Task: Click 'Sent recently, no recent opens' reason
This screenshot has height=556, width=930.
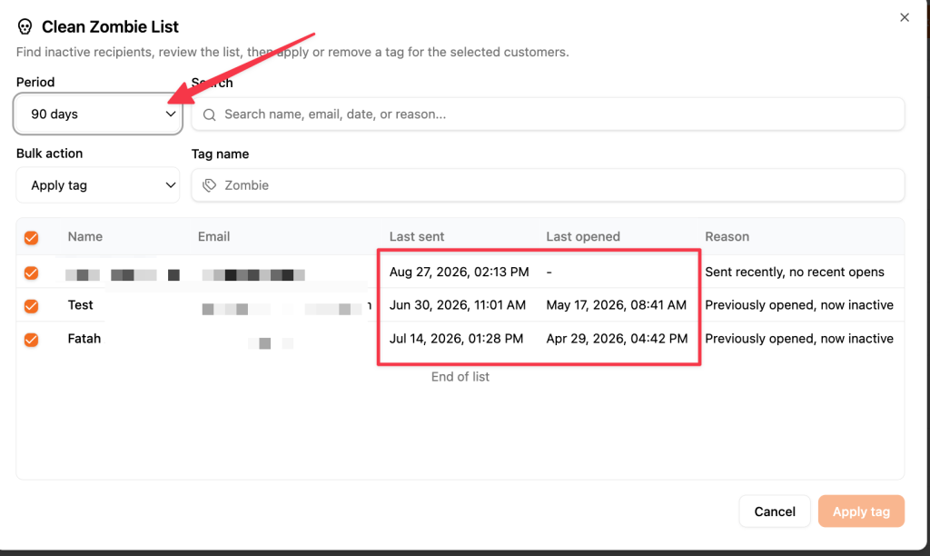Action: tap(795, 272)
